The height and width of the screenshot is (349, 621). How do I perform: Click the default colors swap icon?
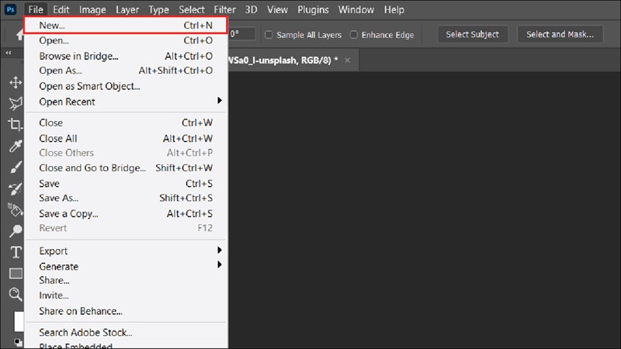point(18,341)
